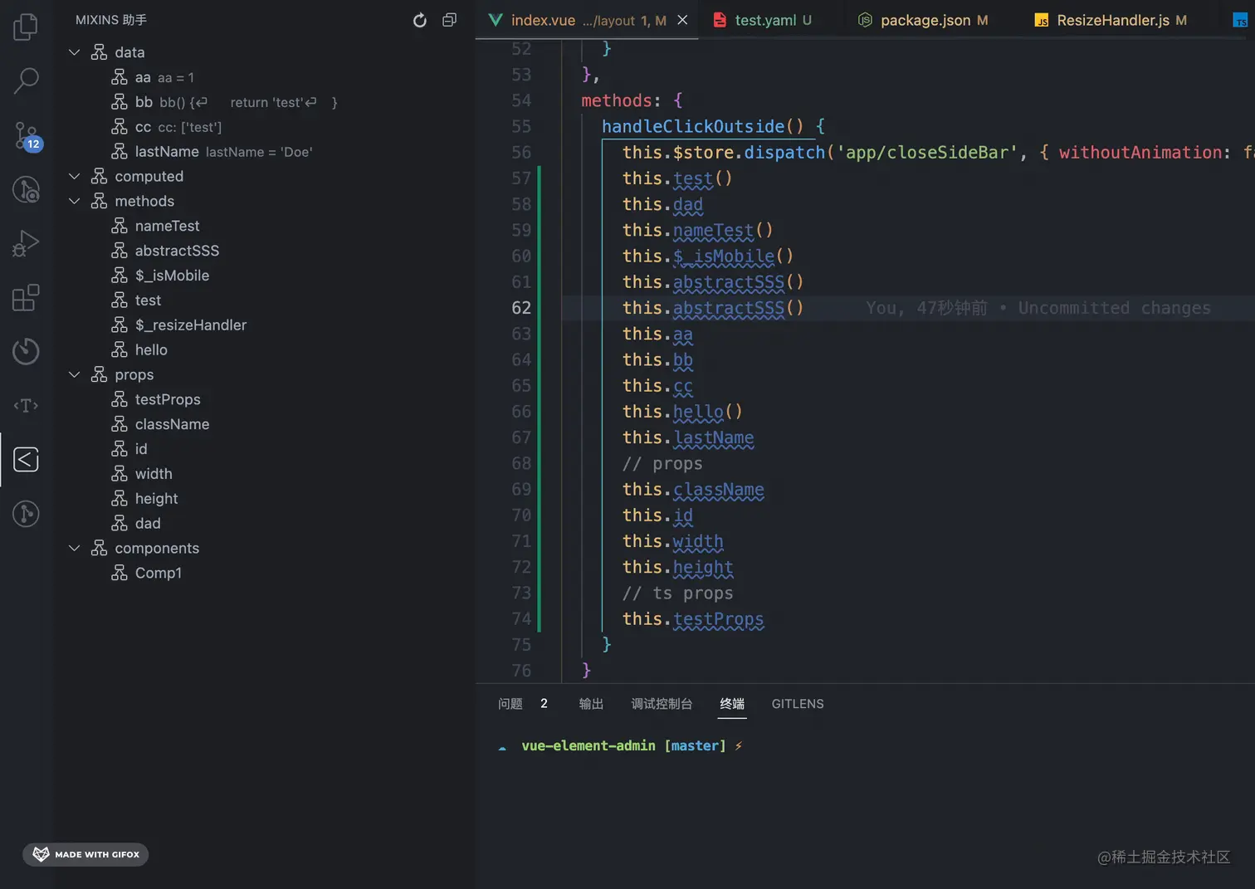Open the 终端 terminal panel tab

pos(732,704)
